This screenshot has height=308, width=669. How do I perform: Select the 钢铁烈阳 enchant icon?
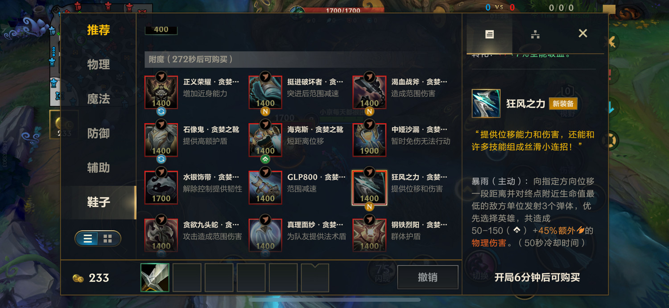369,235
